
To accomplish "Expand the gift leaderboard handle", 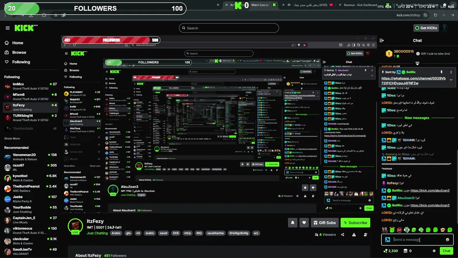I will click(x=417, y=63).
